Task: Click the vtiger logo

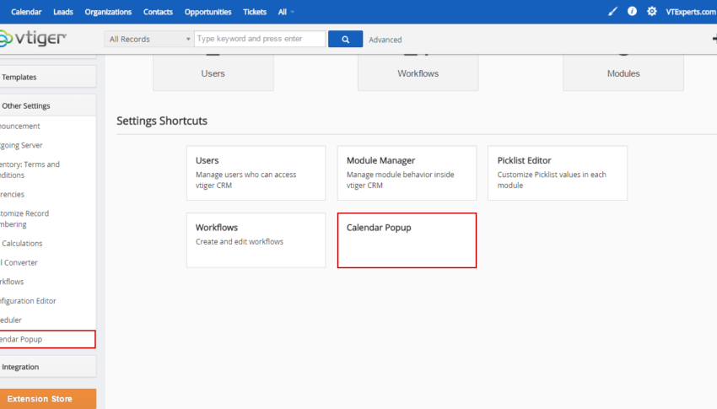Action: (x=33, y=39)
